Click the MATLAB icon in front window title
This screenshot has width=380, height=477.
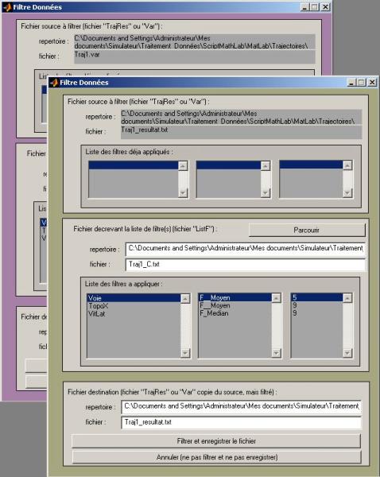54,83
